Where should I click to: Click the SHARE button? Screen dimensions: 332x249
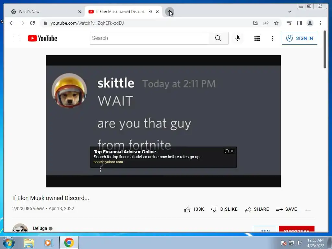tap(257, 209)
